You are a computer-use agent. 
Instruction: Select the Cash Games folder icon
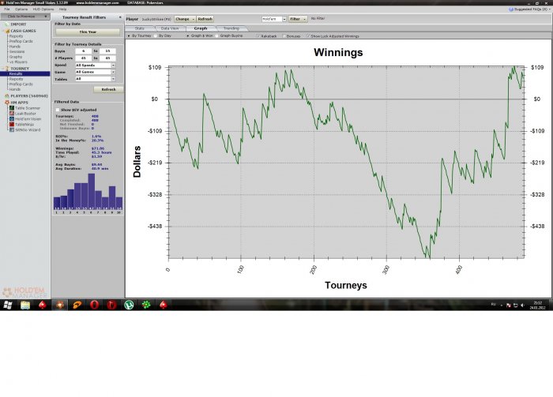pyautogui.click(x=6, y=31)
